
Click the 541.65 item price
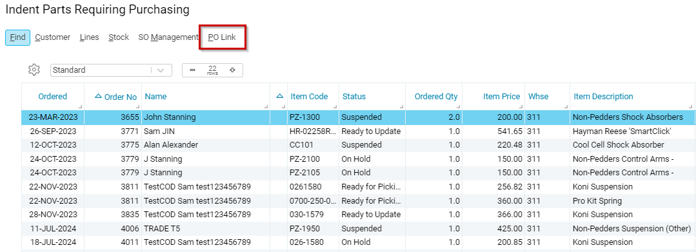pos(510,131)
